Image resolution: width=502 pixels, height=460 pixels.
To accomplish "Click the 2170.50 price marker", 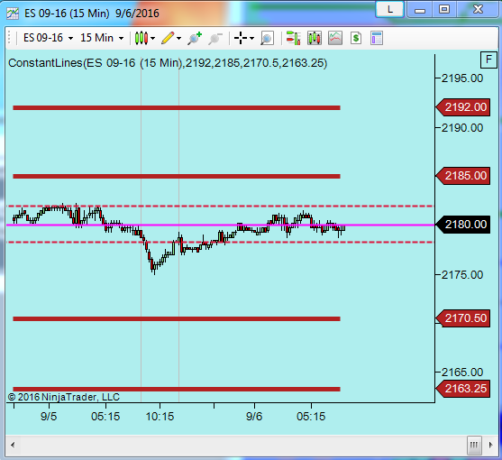I will [463, 318].
